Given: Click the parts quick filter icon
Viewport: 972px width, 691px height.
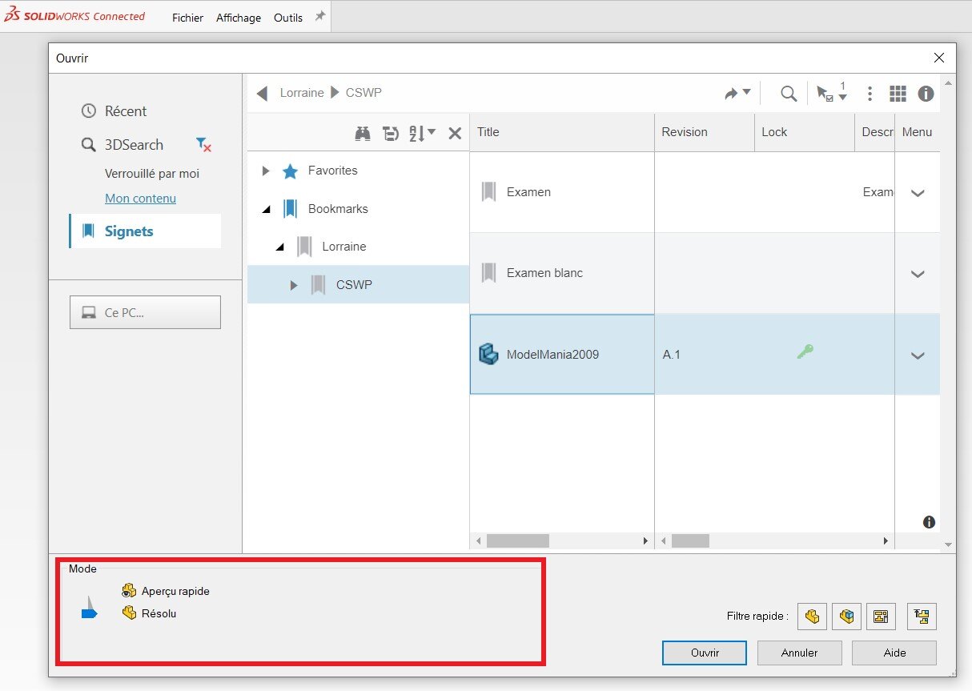Looking at the screenshot, I should tap(812, 617).
